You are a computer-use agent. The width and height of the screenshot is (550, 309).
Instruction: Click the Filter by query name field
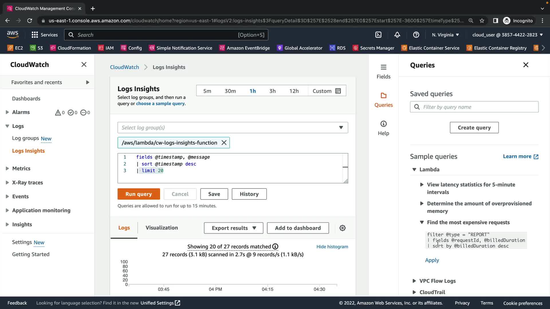pos(478,107)
